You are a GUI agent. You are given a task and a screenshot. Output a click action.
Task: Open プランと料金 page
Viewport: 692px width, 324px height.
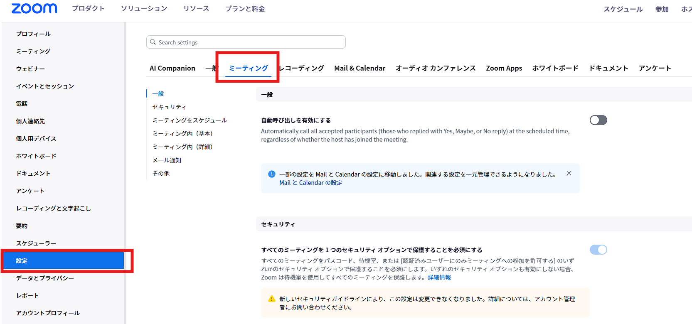click(245, 8)
